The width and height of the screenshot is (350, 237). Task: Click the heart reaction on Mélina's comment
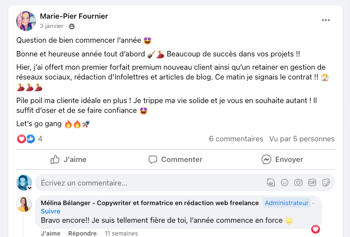click(316, 229)
